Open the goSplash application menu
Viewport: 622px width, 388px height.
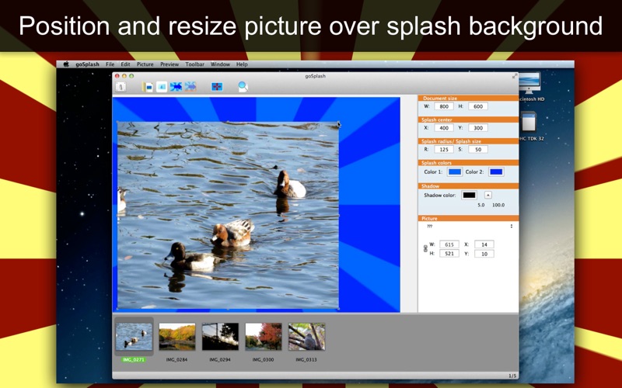pyautogui.click(x=87, y=64)
